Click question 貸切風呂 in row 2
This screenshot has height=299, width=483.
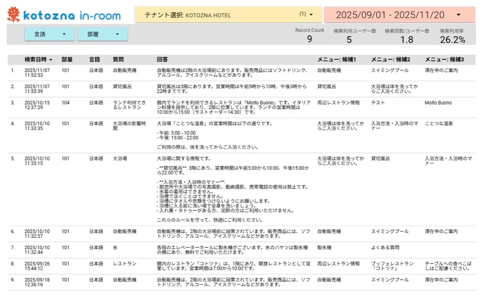pos(122,87)
